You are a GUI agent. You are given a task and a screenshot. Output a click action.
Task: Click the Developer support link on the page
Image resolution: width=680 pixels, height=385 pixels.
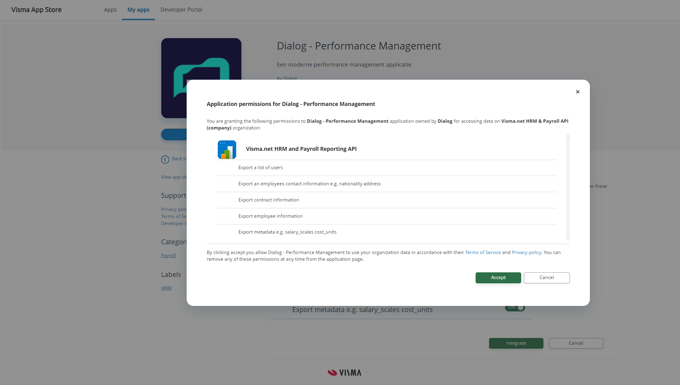click(174, 223)
